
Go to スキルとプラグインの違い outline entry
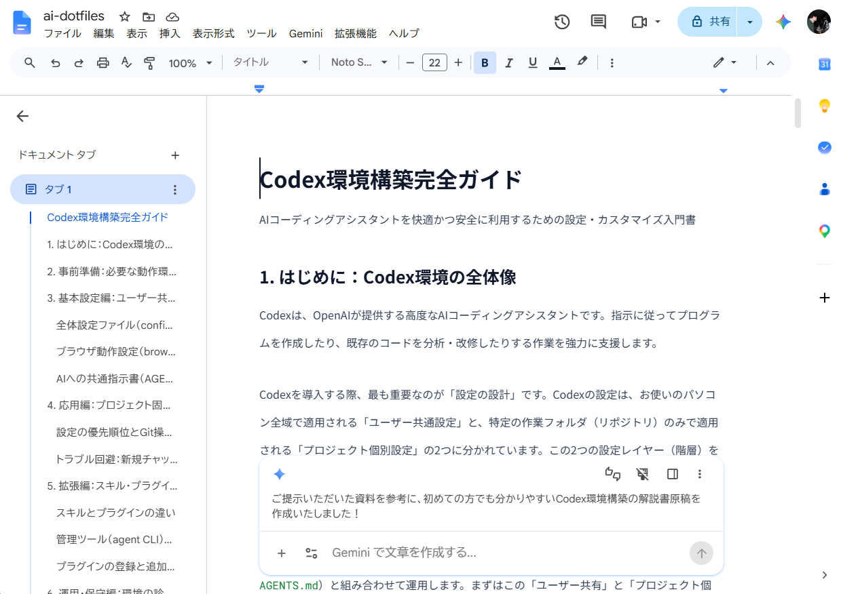click(x=116, y=513)
